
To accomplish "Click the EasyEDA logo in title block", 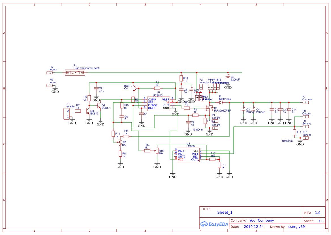I will pyautogui.click(x=214, y=224).
